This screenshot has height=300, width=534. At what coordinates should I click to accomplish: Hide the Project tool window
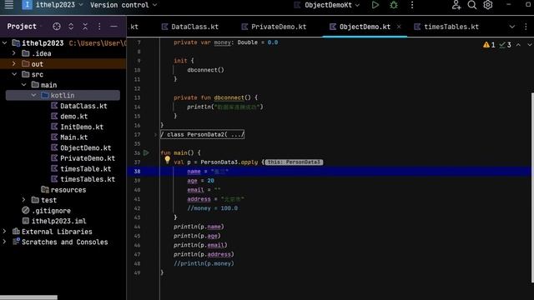point(113,27)
